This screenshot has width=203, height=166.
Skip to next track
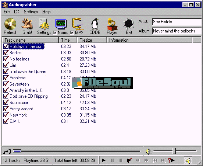point(163,160)
